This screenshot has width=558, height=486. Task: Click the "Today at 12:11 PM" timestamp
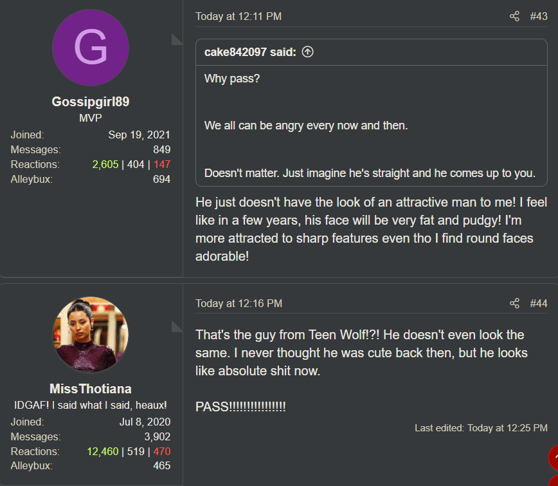click(x=239, y=16)
